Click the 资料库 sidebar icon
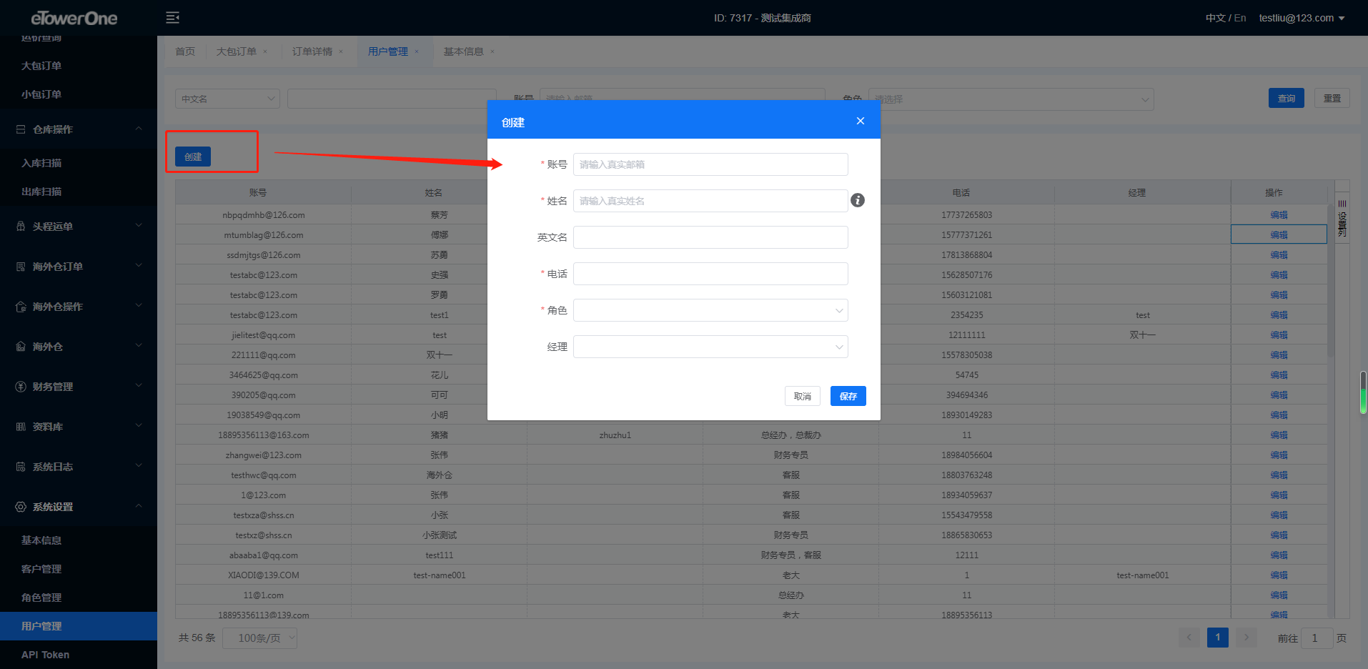Screen dimensions: 1368x669 (x=21, y=427)
